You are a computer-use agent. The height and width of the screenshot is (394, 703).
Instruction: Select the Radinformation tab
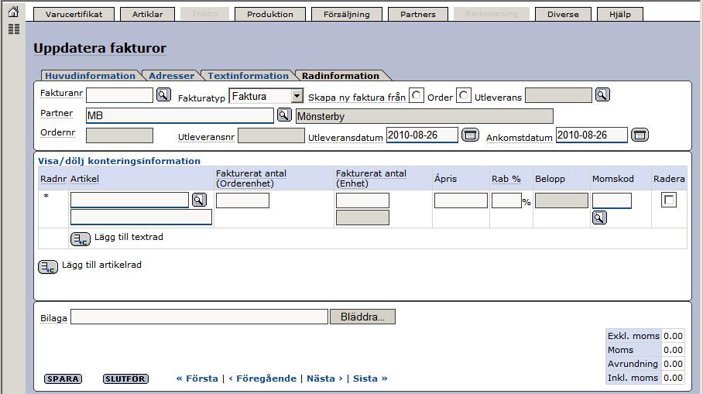point(341,76)
